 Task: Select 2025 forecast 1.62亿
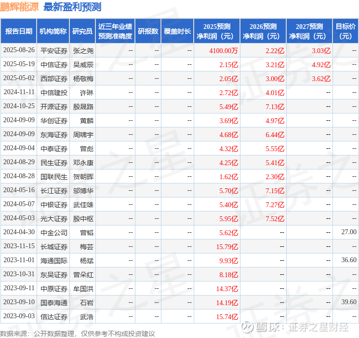tap(228, 177)
